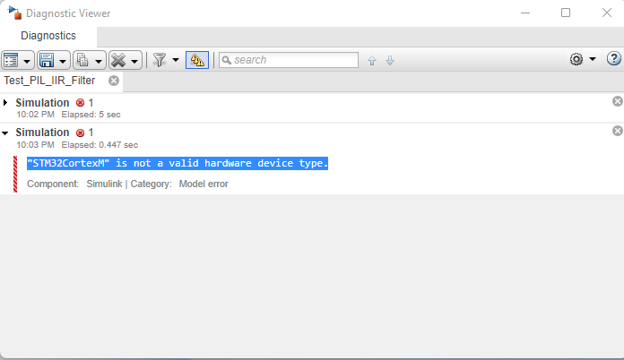Open the save options dropdown arrow
624x360 pixels.
coord(63,61)
